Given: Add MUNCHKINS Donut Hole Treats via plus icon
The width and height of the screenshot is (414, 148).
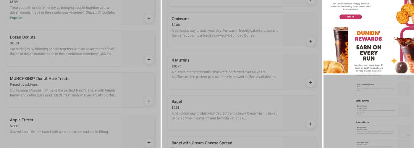Looking at the screenshot, I should tap(149, 101).
